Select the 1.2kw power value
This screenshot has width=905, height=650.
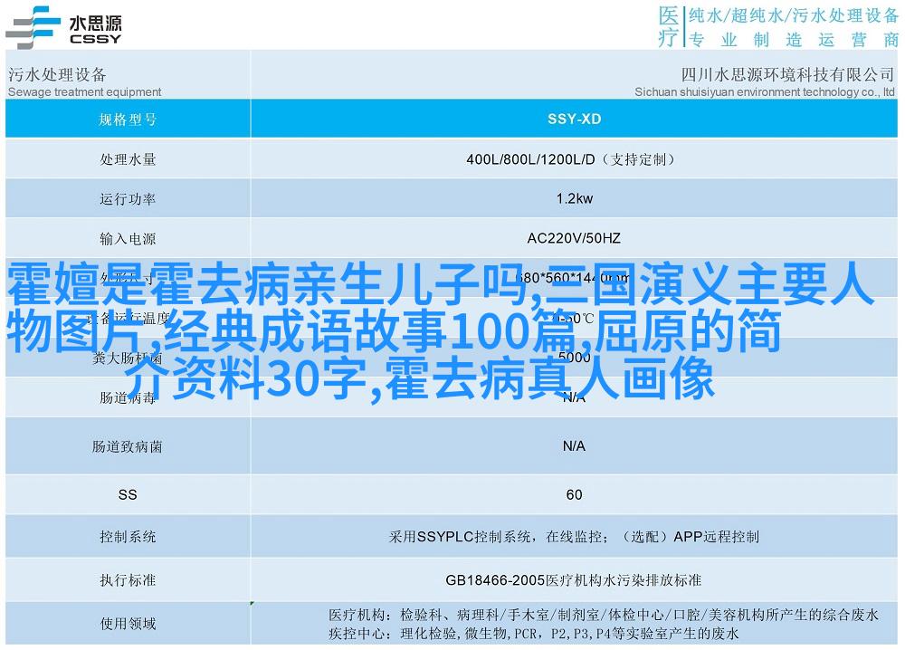tap(575, 198)
